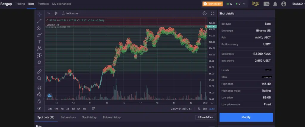The height and width of the screenshot is (127, 305).
Task: Open the Portfolio menu item
Action: 43,4
